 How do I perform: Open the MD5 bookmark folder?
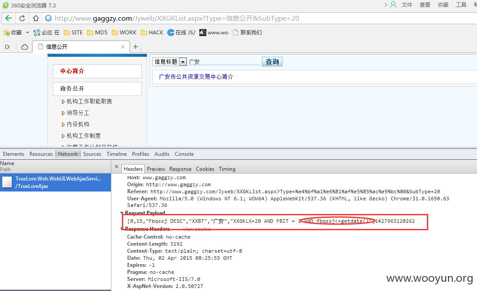point(97,32)
